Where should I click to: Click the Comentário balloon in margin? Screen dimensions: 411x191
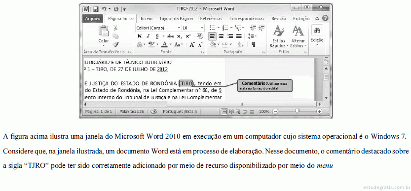point(265,86)
